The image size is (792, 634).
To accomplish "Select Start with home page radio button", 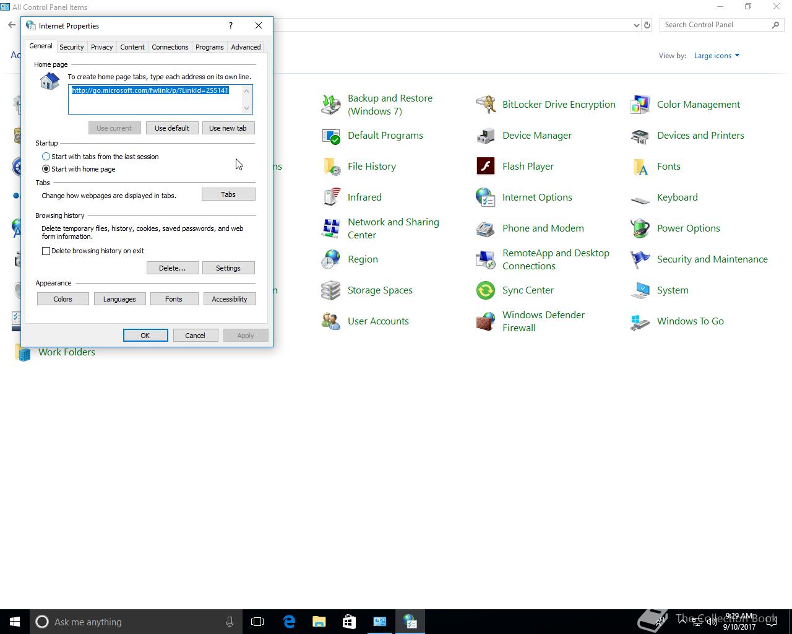I will [x=46, y=169].
